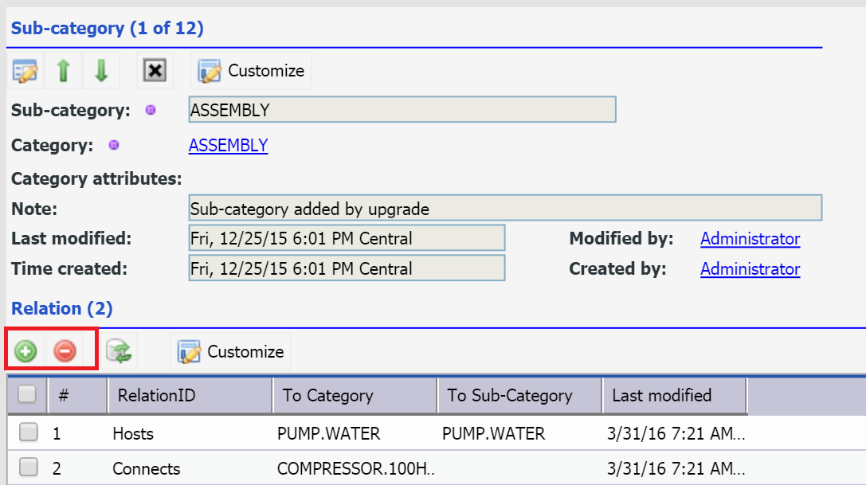The image size is (866, 485).
Task: Sort by the Last modified column header
Action: 661,395
